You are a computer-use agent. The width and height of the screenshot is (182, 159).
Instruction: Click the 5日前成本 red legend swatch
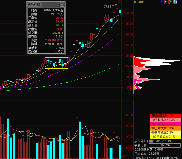coord(165,116)
